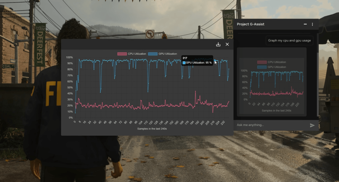Screen dimensions: 339x182
Task: Toggle GPU Utilization legend in large graph
Action: [x=162, y=54]
